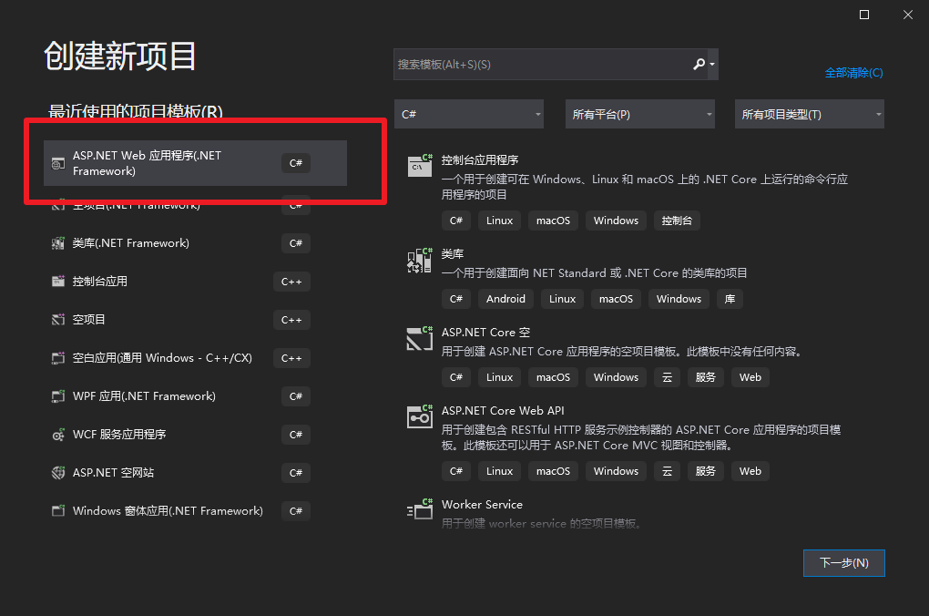Toggle the Linux tag under 控制台应用程序
Image resolution: width=929 pixels, height=616 pixels.
pos(499,220)
